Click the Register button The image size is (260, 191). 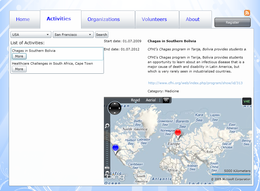pyautogui.click(x=233, y=22)
